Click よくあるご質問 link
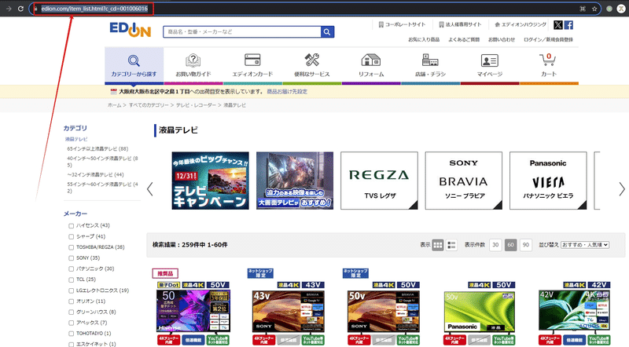Viewport: 629px width, 347px height. point(464,39)
